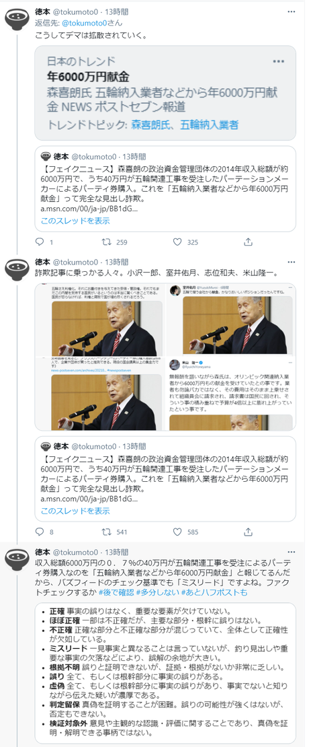Image resolution: width=309 pixels, height=747 pixels.
Task: View top-left Mori speech image
Action: click(100, 319)
